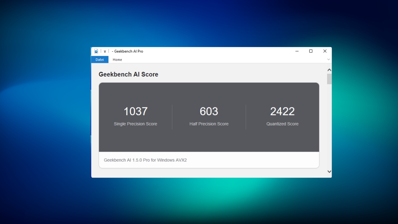398x224 pixels.
Task: Select the 603 half precision value
Action: 209,111
